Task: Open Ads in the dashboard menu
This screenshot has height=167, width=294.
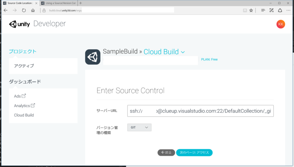Action: point(17,96)
